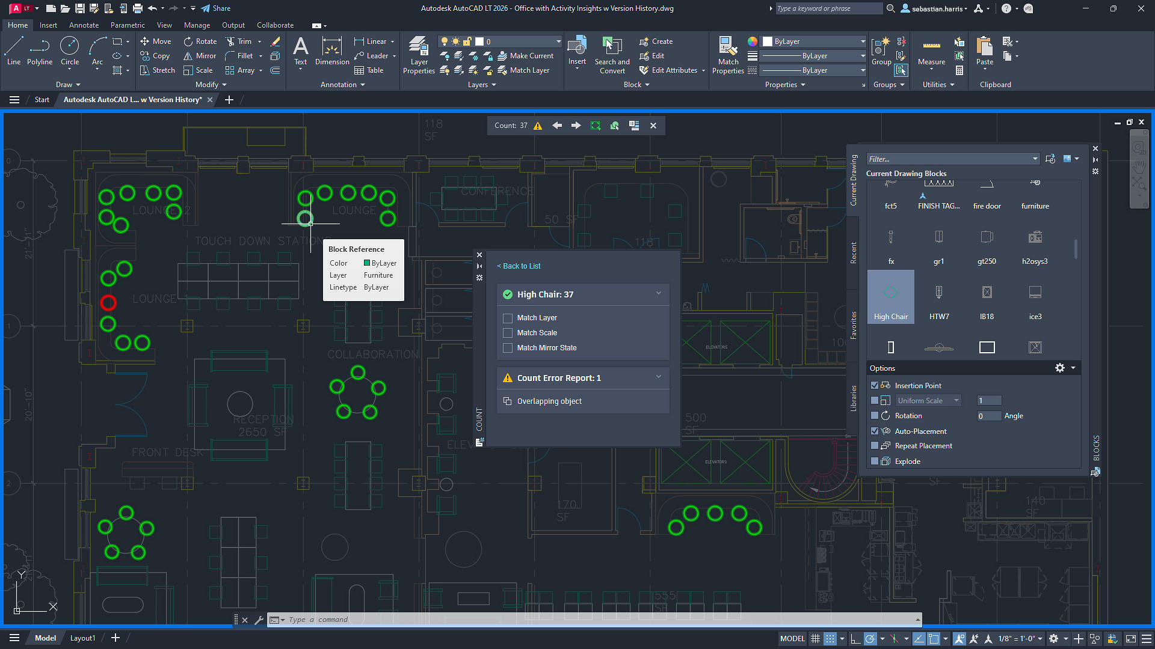
Task: Click the Back to List link
Action: (519, 266)
